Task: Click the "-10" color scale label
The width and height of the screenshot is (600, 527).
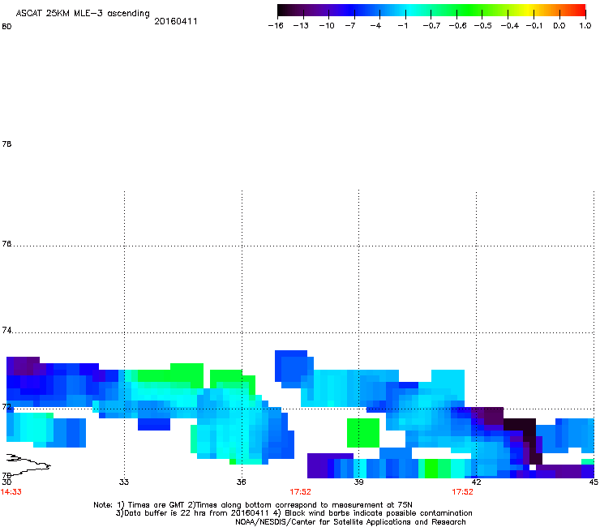Action: [327, 26]
